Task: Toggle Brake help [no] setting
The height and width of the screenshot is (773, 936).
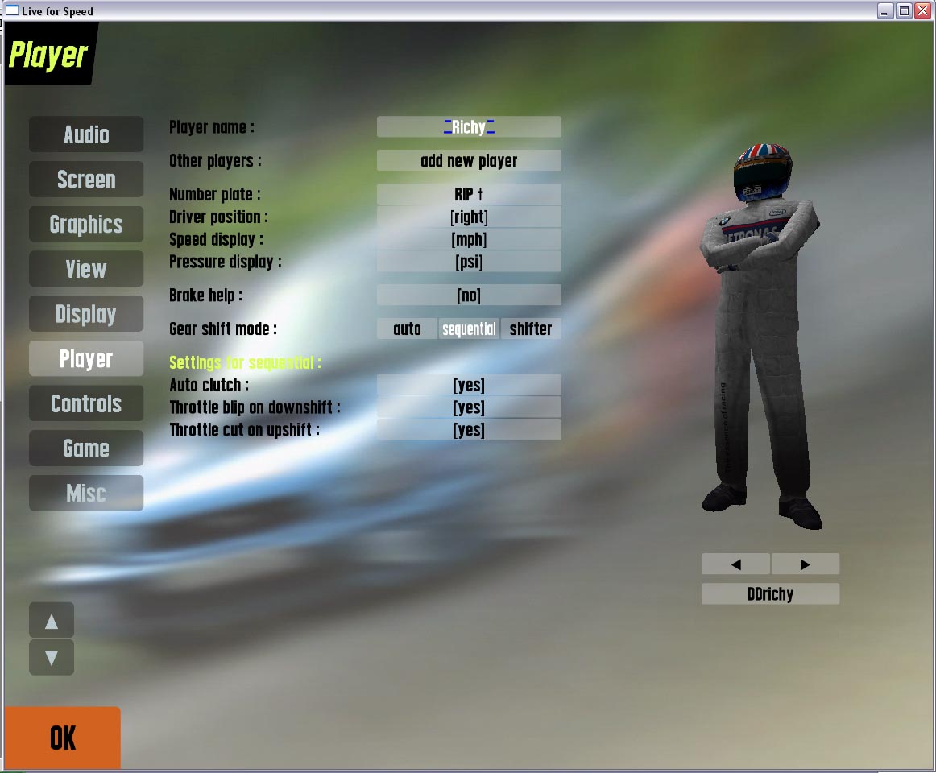Action: pos(469,295)
